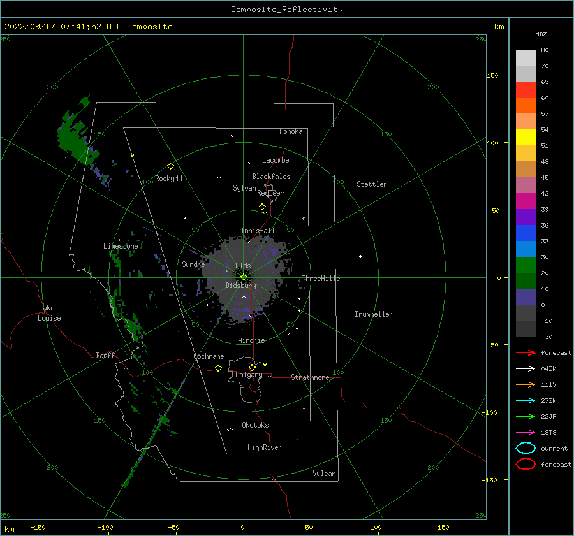Click the magenta 18TS arrow in legend
574x536 pixels.
click(x=526, y=433)
